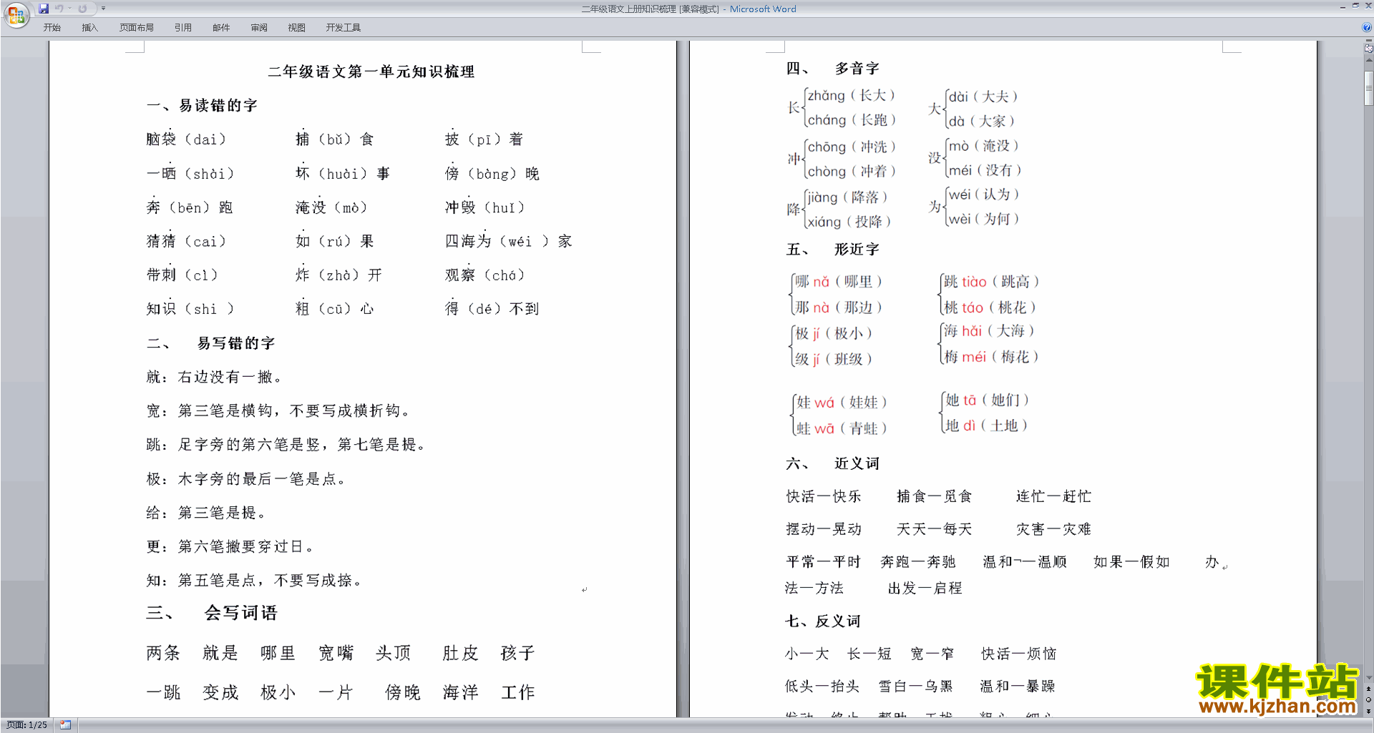The image size is (1374, 733).
Task: Switch to the 页面布局 tab
Action: [x=137, y=28]
